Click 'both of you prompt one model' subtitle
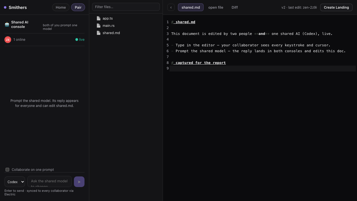The image size is (357, 201). point(60,27)
